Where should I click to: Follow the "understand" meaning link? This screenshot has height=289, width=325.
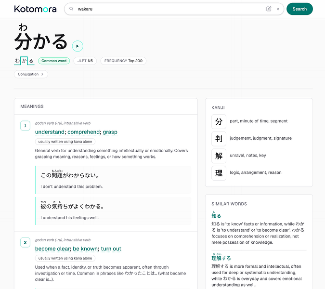(x=50, y=132)
